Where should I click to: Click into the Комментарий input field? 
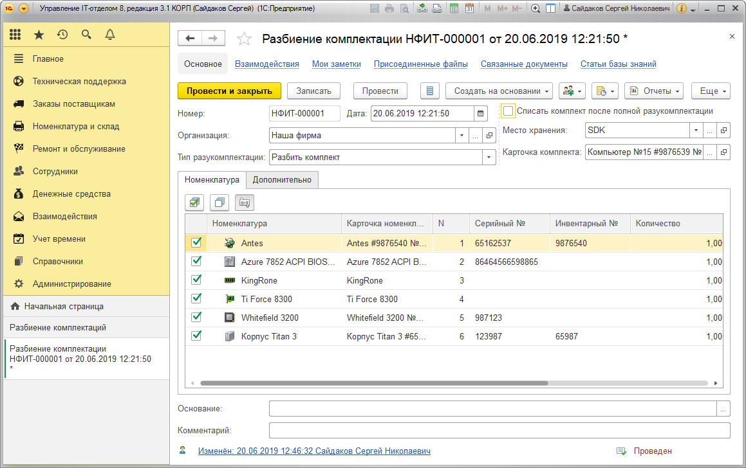point(499,431)
